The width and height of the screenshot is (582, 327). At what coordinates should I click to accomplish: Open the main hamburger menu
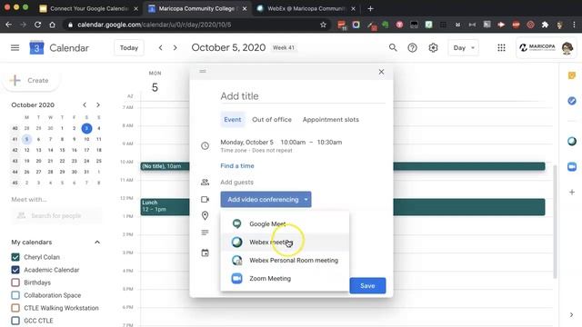click(15, 48)
